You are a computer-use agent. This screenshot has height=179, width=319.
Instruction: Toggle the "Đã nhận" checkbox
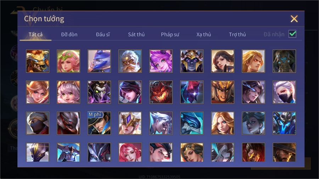pyautogui.click(x=292, y=34)
